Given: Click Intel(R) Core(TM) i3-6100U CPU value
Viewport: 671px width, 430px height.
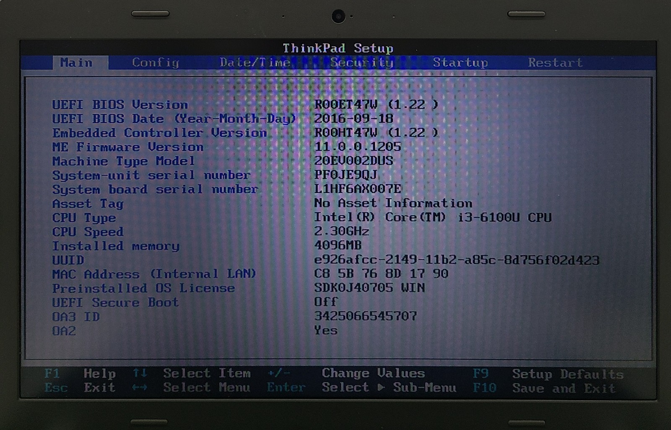Looking at the screenshot, I should 433,217.
